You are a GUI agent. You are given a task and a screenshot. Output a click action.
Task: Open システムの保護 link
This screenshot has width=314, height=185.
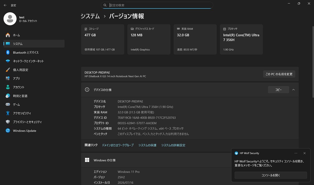(147, 145)
